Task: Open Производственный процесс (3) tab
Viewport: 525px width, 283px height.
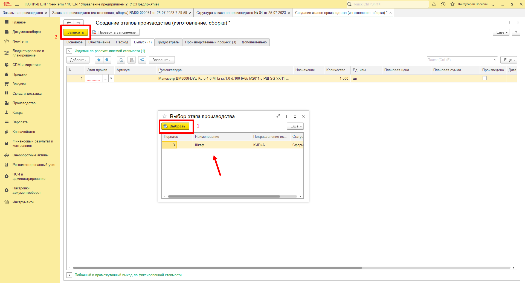Action: (211, 42)
